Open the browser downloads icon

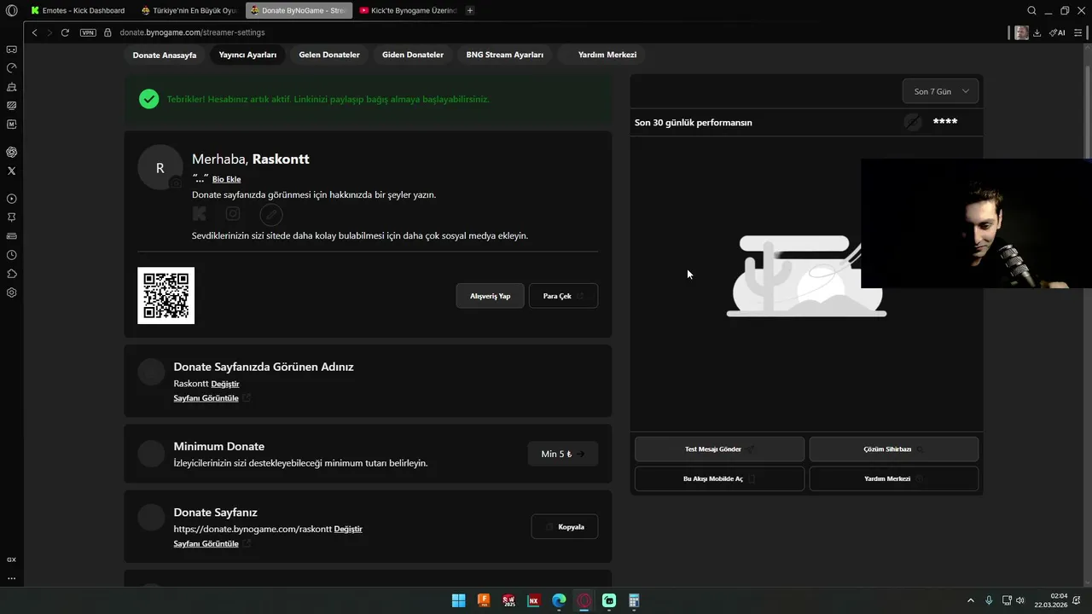[x=1037, y=32]
